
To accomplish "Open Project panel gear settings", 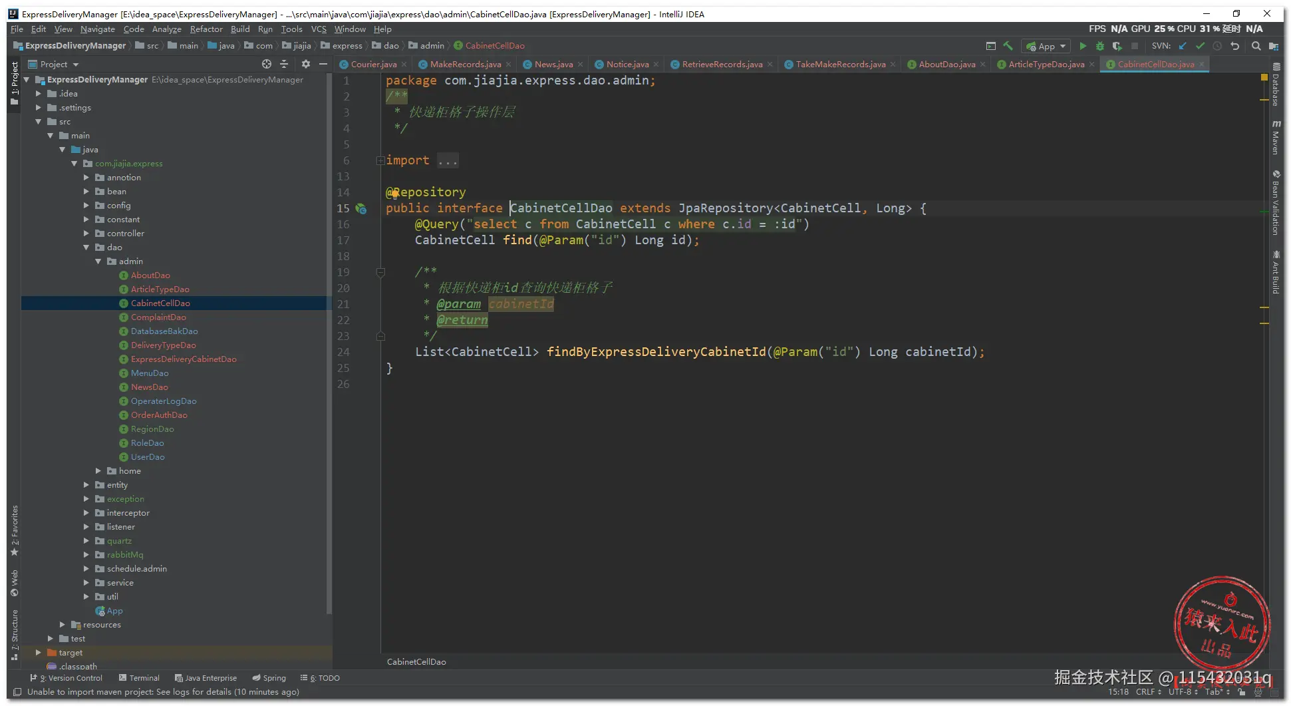I will coord(305,64).
